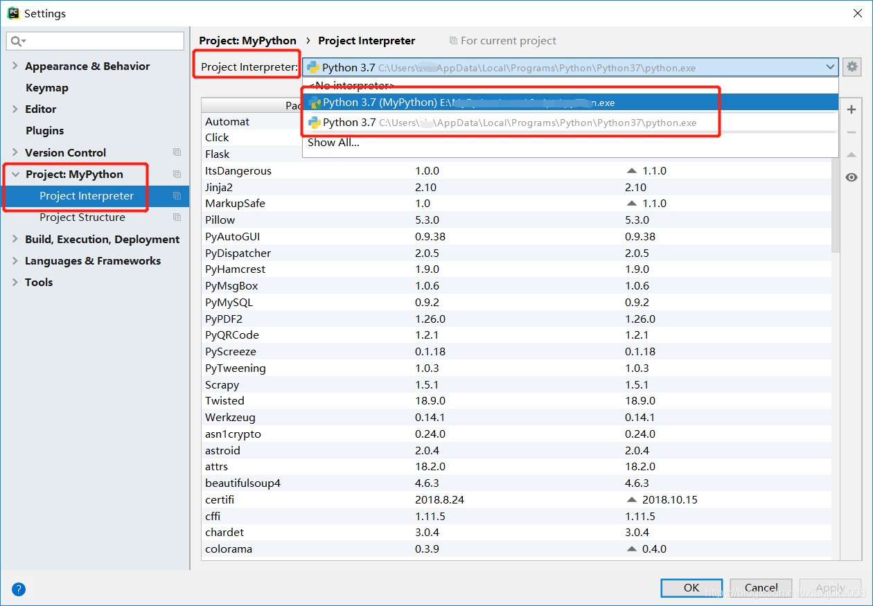Select the PyQRCode package row
The width and height of the screenshot is (873, 606).
tap(517, 335)
